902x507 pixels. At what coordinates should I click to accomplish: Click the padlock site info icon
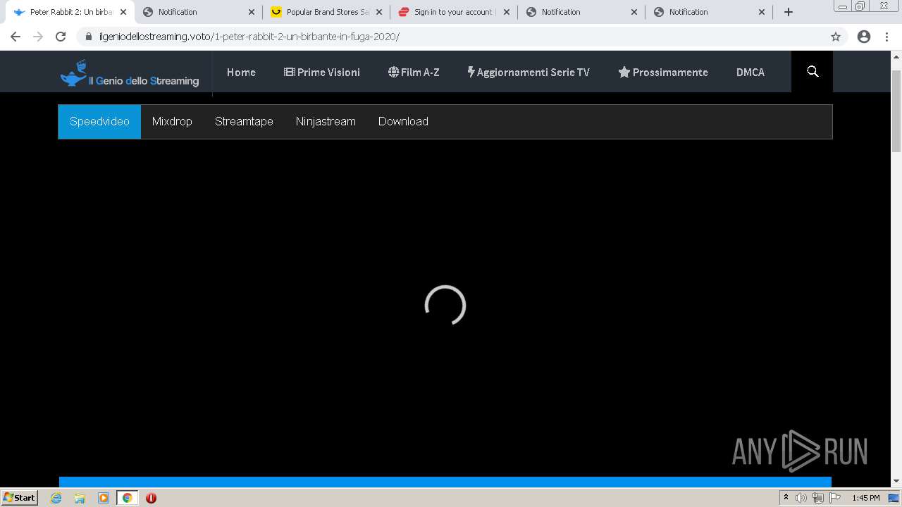89,37
